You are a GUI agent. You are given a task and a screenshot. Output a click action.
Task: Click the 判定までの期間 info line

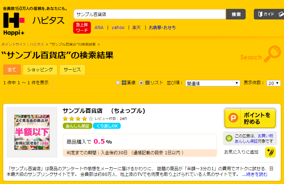(x=140, y=153)
